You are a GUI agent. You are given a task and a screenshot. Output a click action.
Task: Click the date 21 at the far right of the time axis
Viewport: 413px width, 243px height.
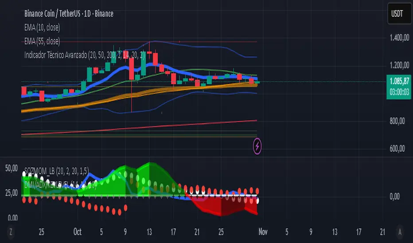click(382, 232)
